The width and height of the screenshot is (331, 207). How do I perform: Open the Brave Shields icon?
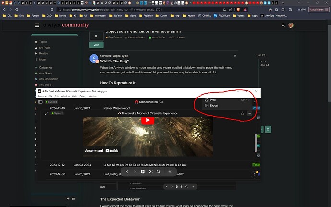point(238,10)
